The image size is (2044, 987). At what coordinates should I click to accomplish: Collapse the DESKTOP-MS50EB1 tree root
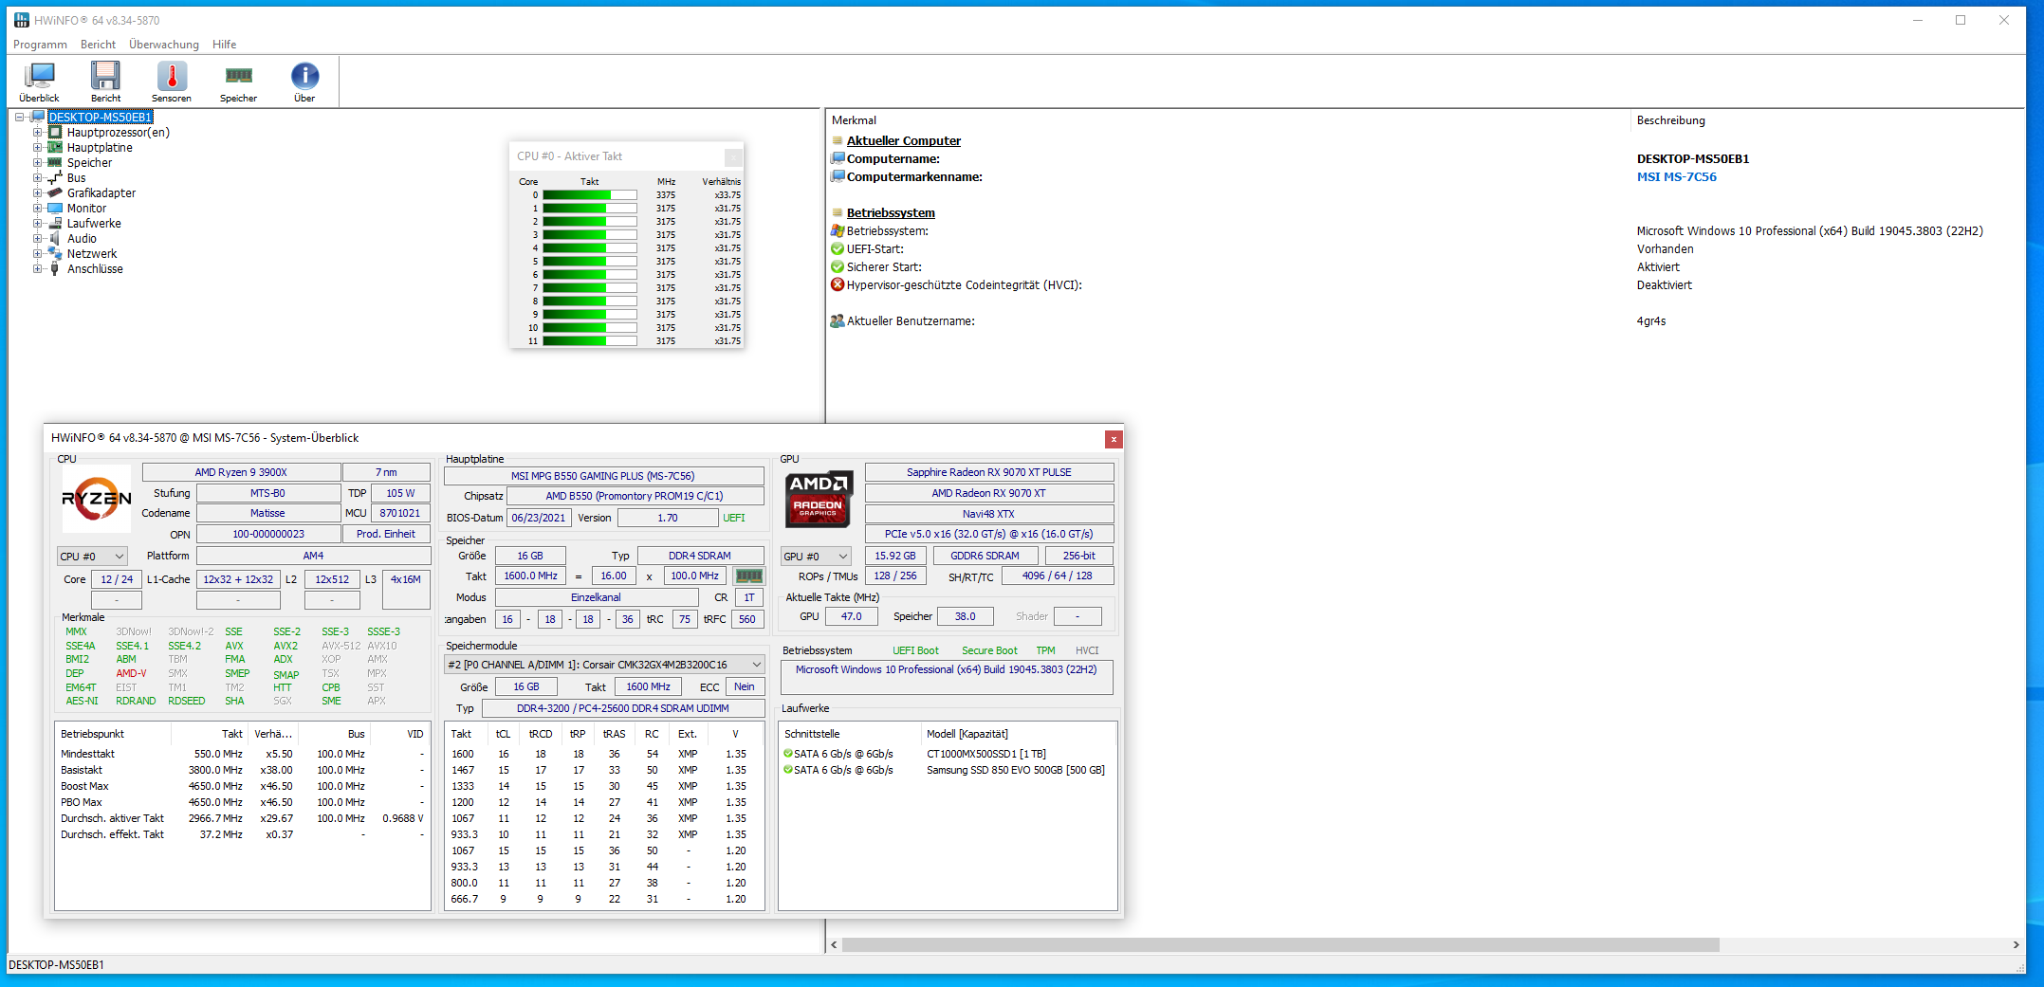[19, 118]
